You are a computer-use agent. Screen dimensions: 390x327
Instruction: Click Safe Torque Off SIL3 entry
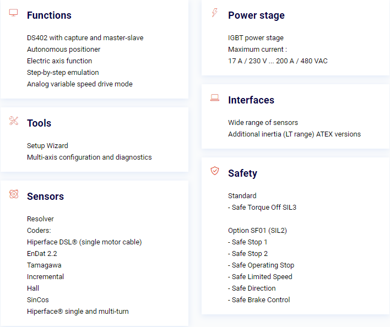(262, 207)
